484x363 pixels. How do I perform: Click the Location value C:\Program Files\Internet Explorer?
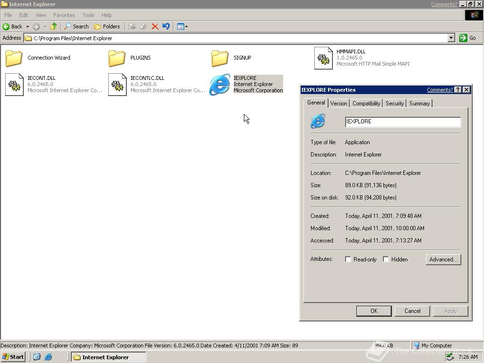pos(383,173)
